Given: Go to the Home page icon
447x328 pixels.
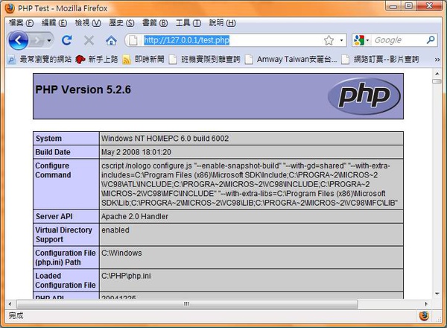Looking at the screenshot, I should click(111, 41).
